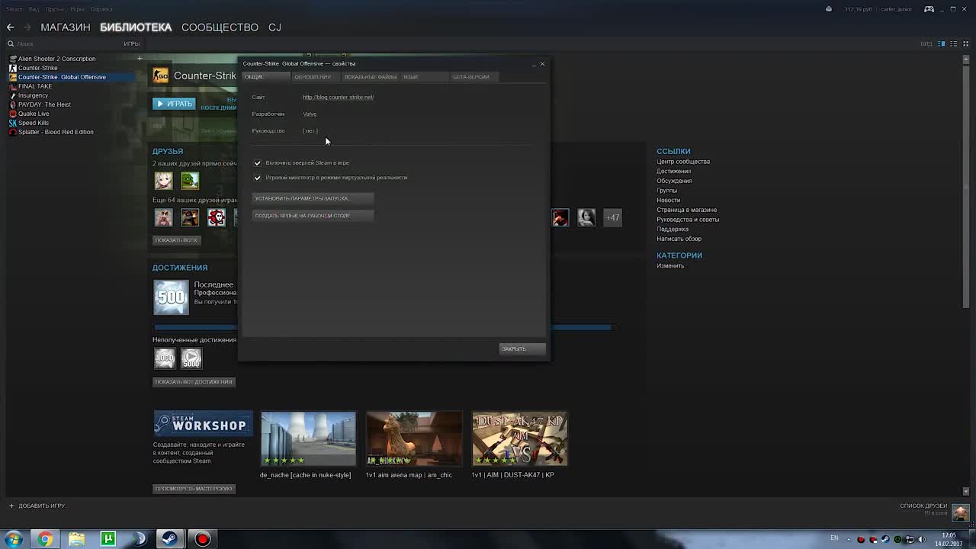Click the volume speaker tray icon
Viewport: 976px width, 549px height.
click(x=922, y=539)
